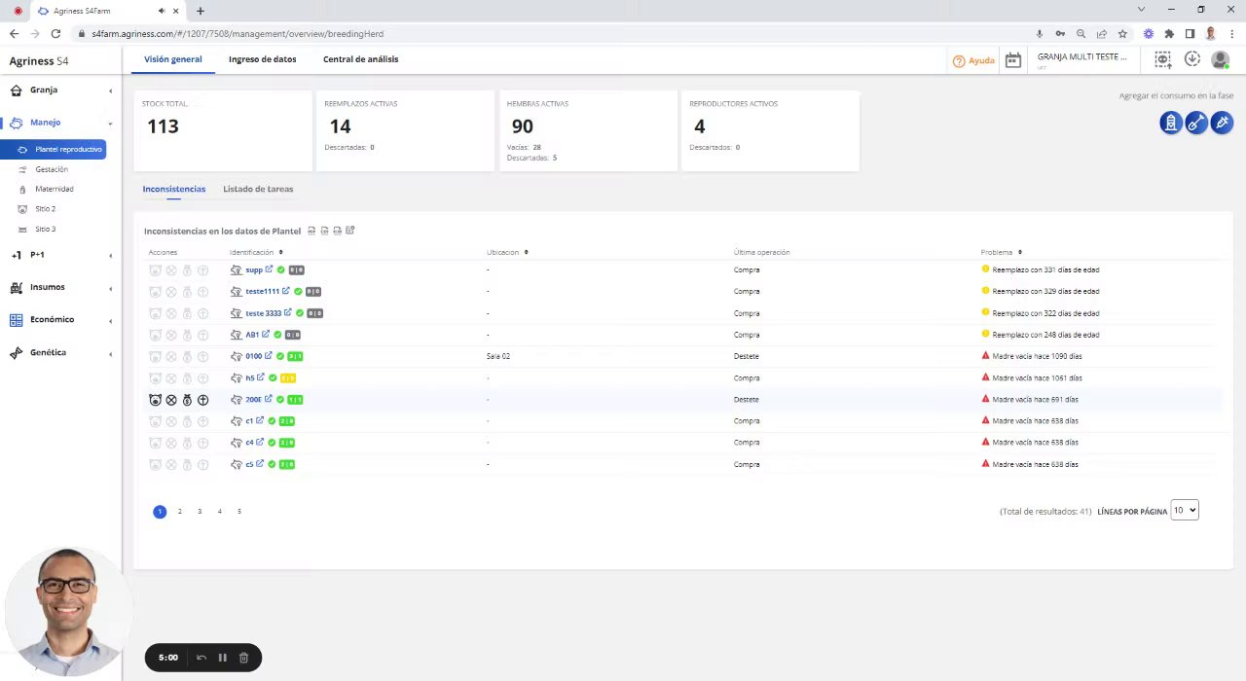1246x681 pixels.
Task: Expand the P+1 sidebar section
Action: [x=60, y=255]
